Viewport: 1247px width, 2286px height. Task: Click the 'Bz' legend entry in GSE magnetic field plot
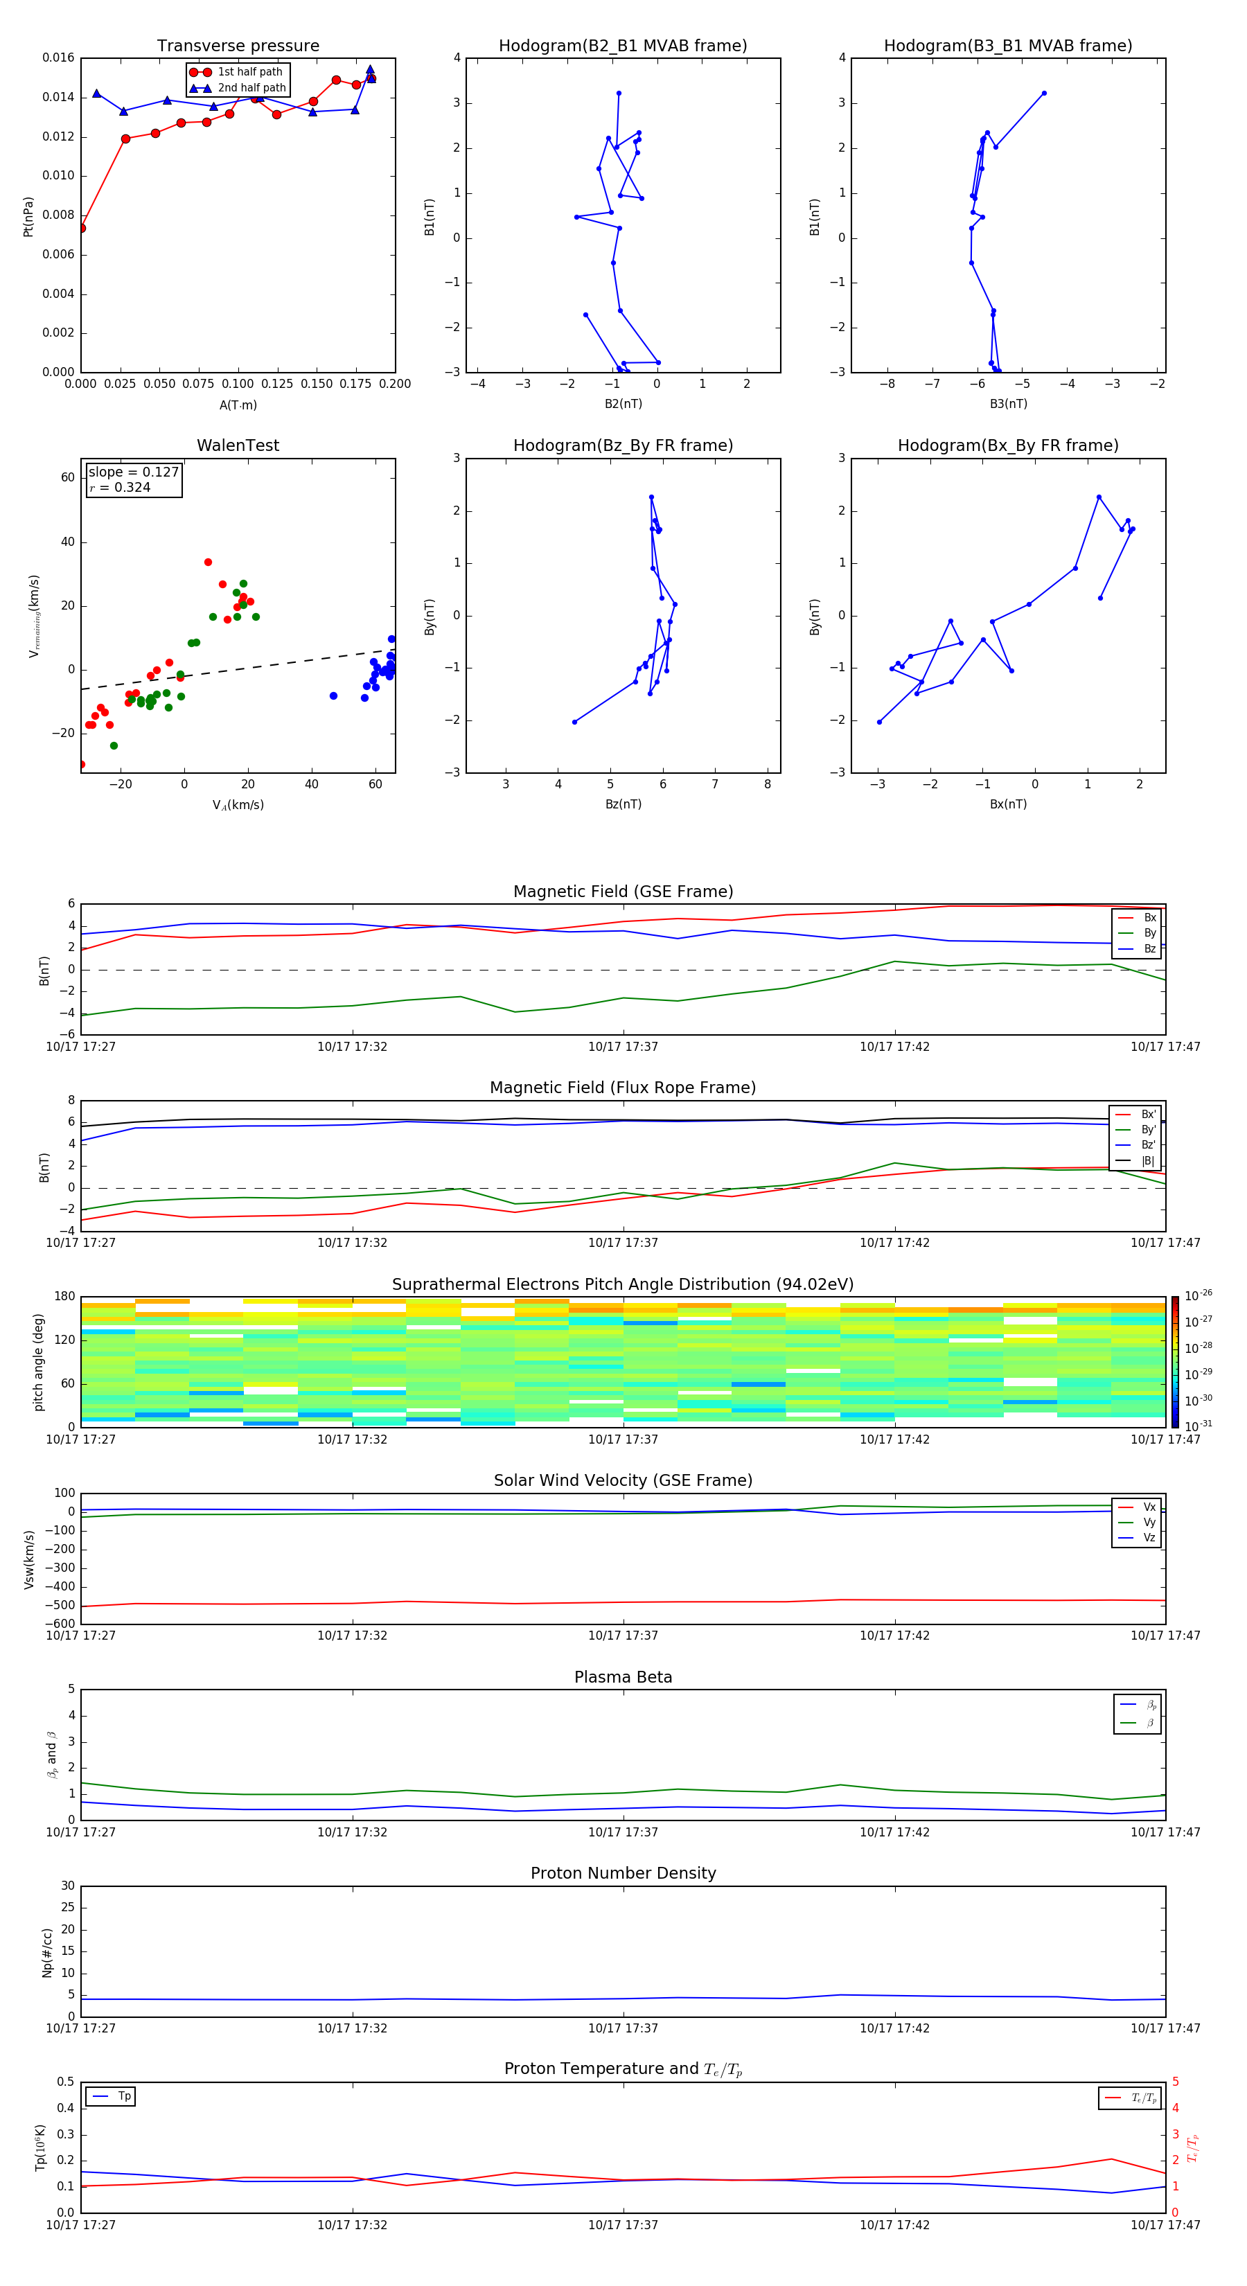[1137, 948]
